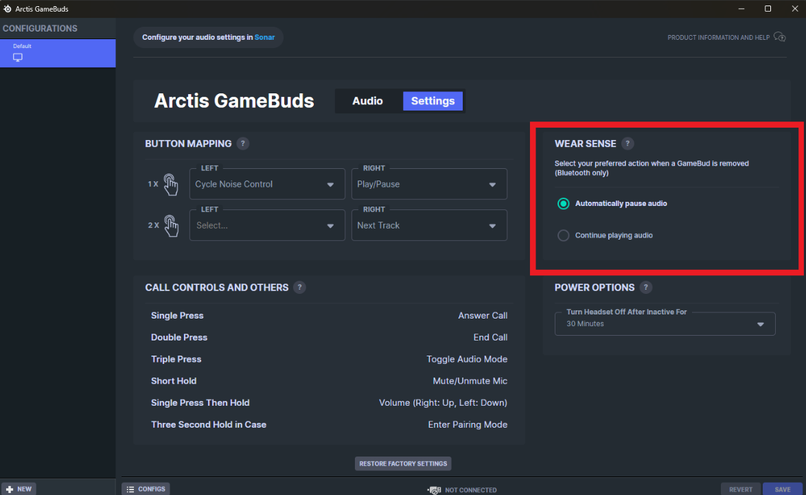Click the Wear Sense help question mark icon
Screen dimensions: 806x495
pyautogui.click(x=627, y=143)
